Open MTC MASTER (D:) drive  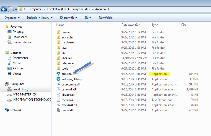[25, 94]
